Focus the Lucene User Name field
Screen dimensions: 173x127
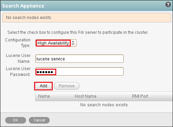(x=80, y=59)
